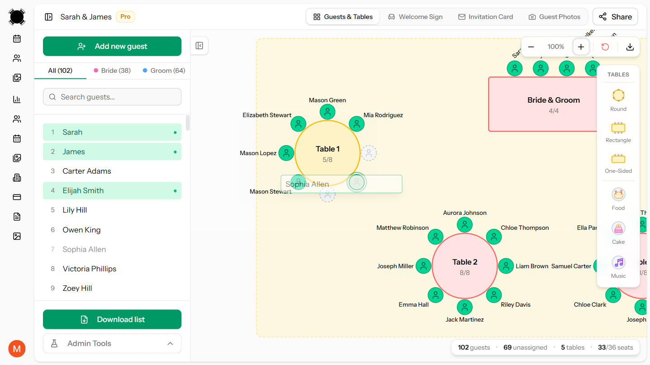Filter guests by Groom (64)

pyautogui.click(x=164, y=71)
